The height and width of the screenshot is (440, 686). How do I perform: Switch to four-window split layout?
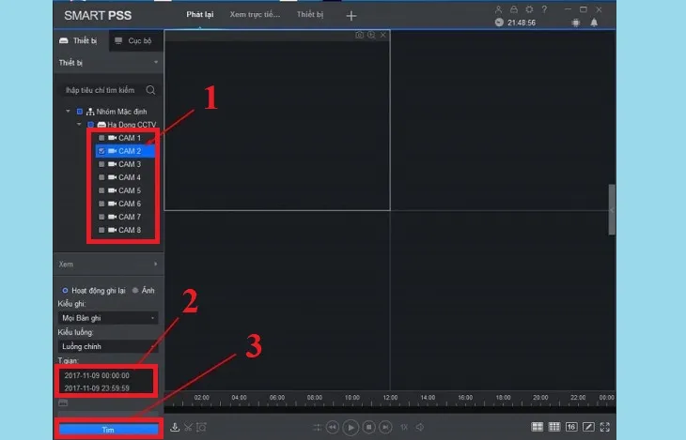(538, 427)
